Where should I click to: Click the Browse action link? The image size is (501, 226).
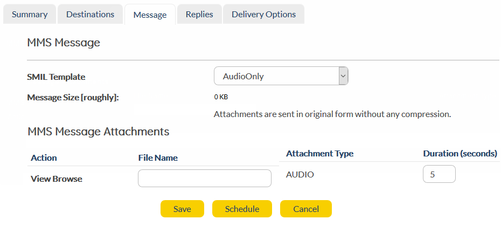(x=67, y=179)
